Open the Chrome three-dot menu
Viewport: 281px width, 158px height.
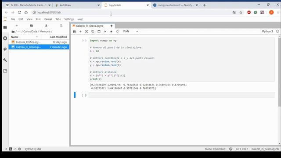(x=278, y=12)
